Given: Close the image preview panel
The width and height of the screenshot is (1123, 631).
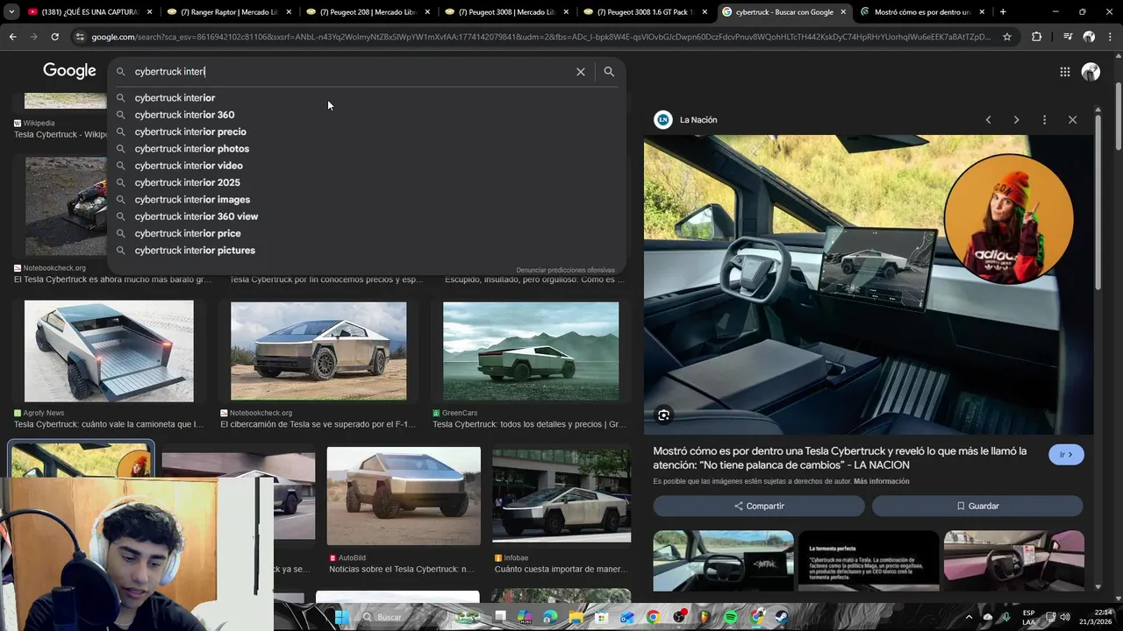Looking at the screenshot, I should (1072, 120).
